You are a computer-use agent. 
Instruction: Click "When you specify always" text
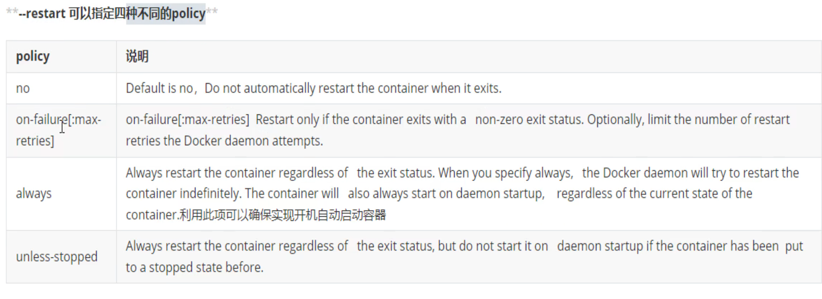coord(506,173)
